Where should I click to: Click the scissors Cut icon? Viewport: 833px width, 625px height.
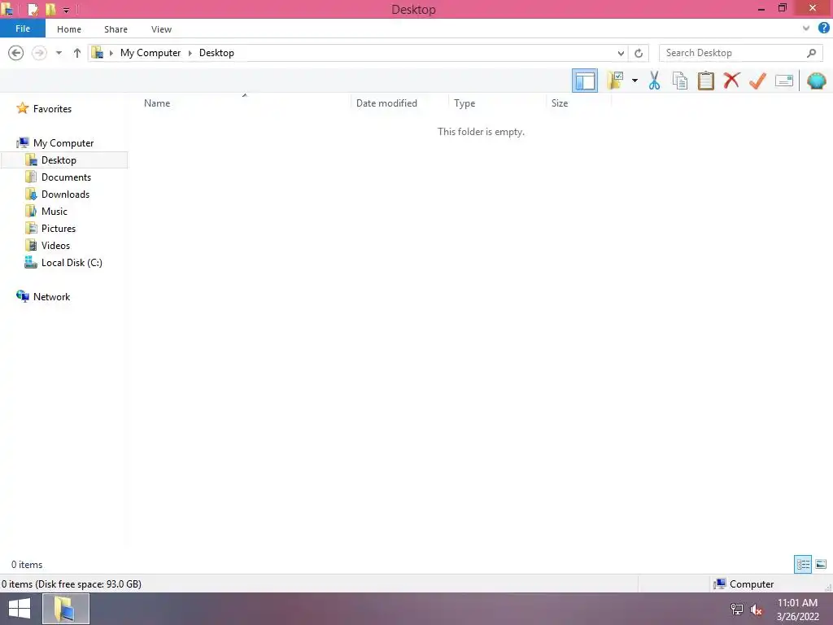pos(655,81)
